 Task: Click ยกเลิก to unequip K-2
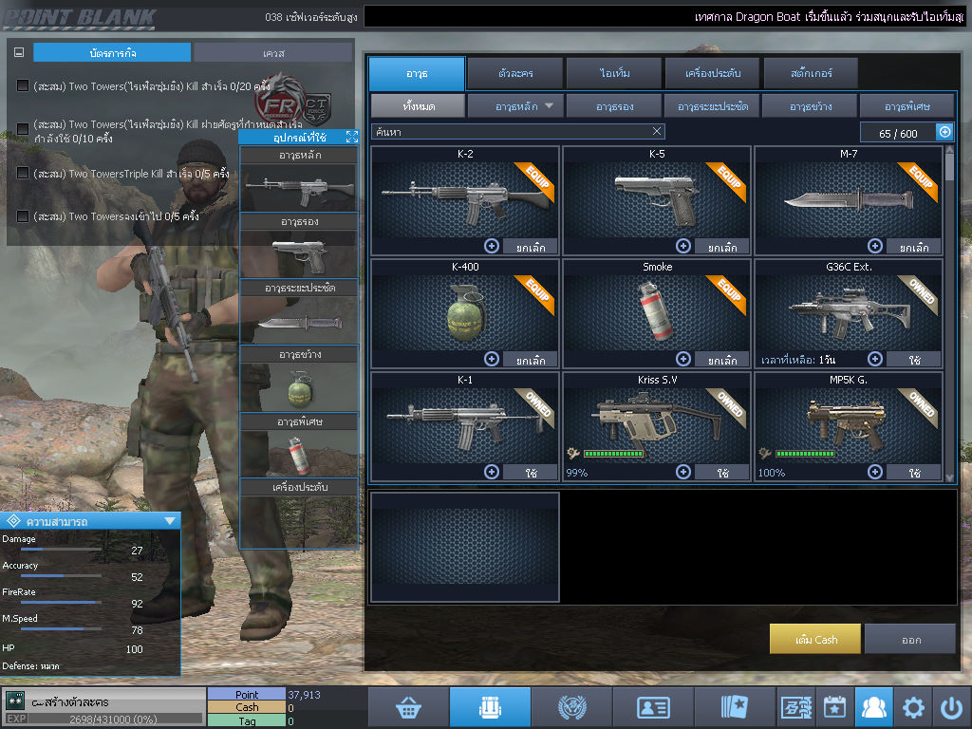[530, 247]
